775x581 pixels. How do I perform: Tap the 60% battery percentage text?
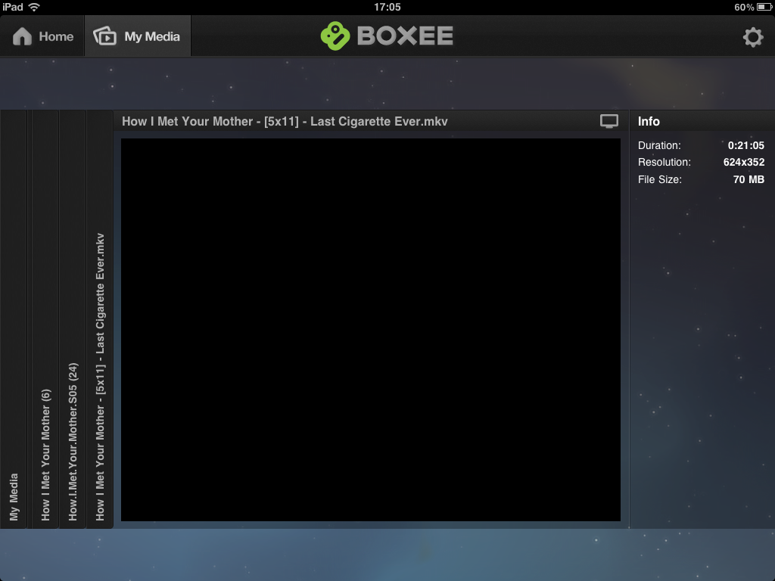pyautogui.click(x=744, y=7)
